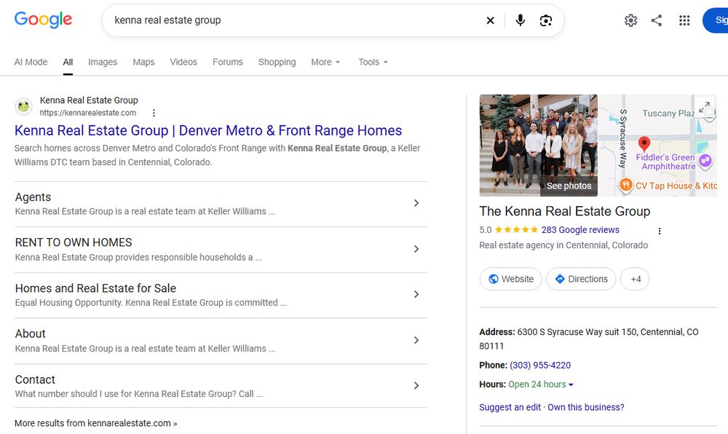Open the Tools dropdown
The height and width of the screenshot is (434, 728).
[x=373, y=62]
